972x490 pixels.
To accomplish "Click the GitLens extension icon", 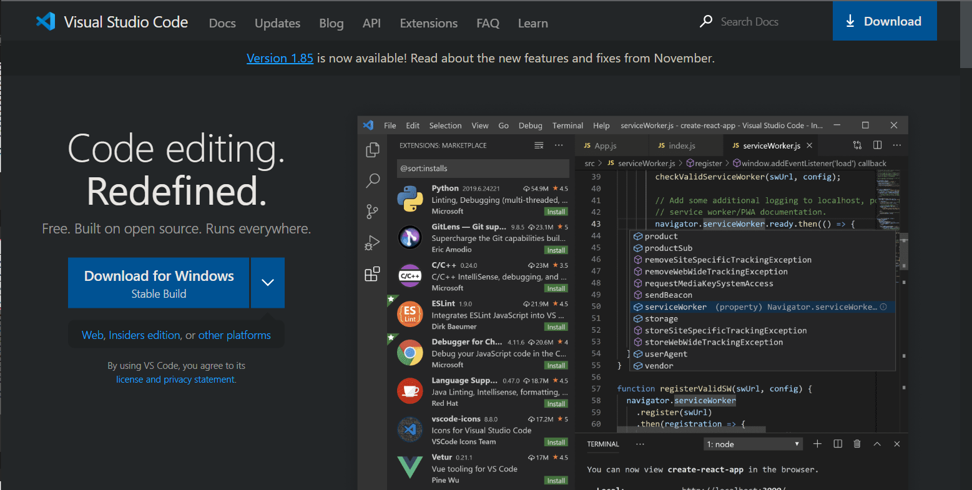I will (x=410, y=237).
